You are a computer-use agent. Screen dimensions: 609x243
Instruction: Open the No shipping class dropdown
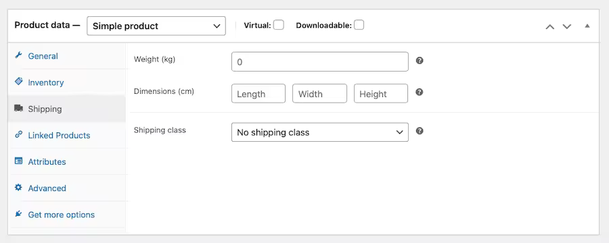tap(320, 132)
